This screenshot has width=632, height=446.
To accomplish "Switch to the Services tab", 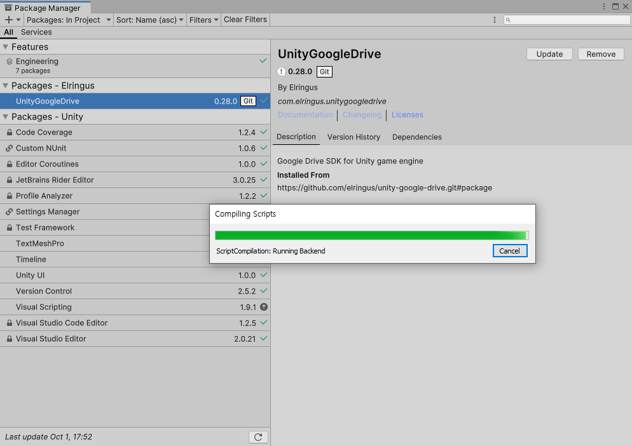I will pyautogui.click(x=36, y=32).
